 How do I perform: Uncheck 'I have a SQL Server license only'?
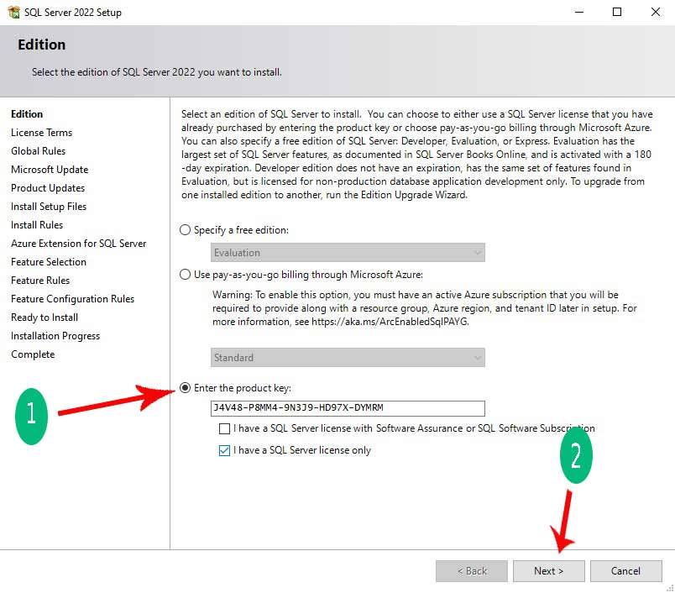pos(224,450)
